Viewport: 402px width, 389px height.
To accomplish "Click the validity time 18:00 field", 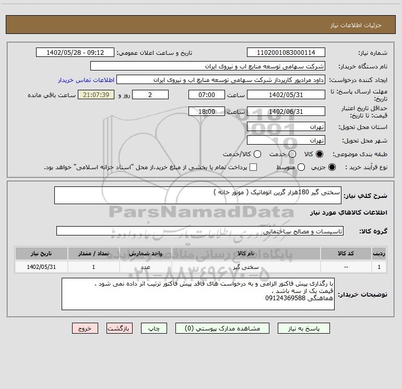I will [207, 112].
